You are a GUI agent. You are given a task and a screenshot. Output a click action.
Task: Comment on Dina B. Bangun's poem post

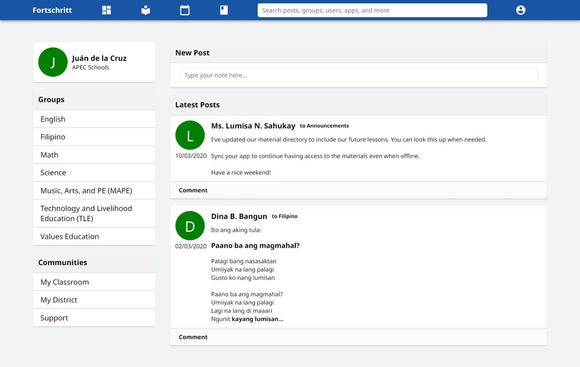[193, 337]
